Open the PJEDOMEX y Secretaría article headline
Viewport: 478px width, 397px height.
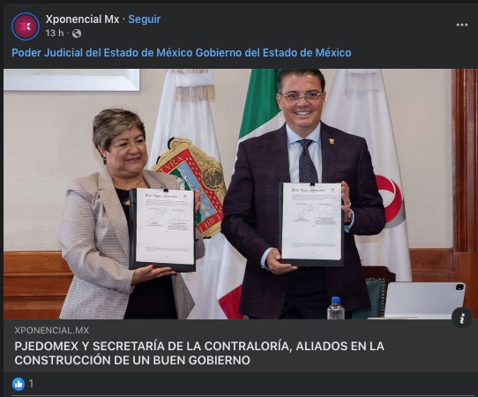199,353
